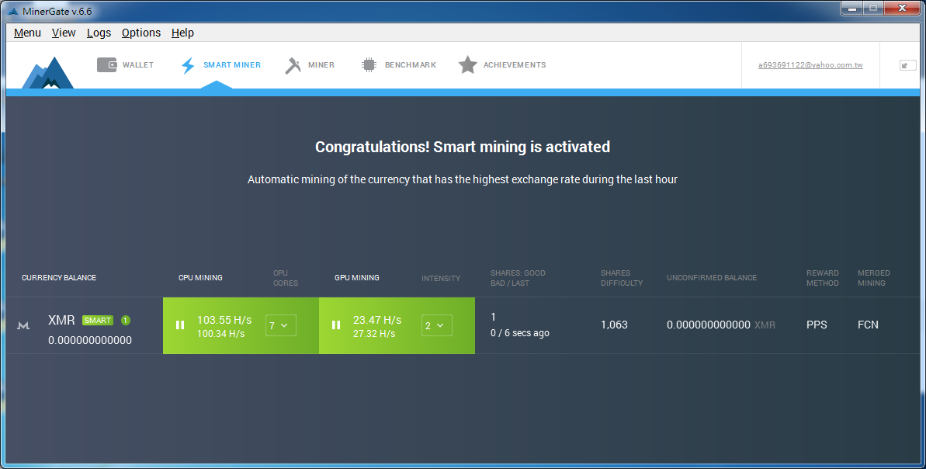This screenshot has width=926, height=469.
Task: Open the GPU intensity dropdown showing 2
Action: pyautogui.click(x=436, y=325)
